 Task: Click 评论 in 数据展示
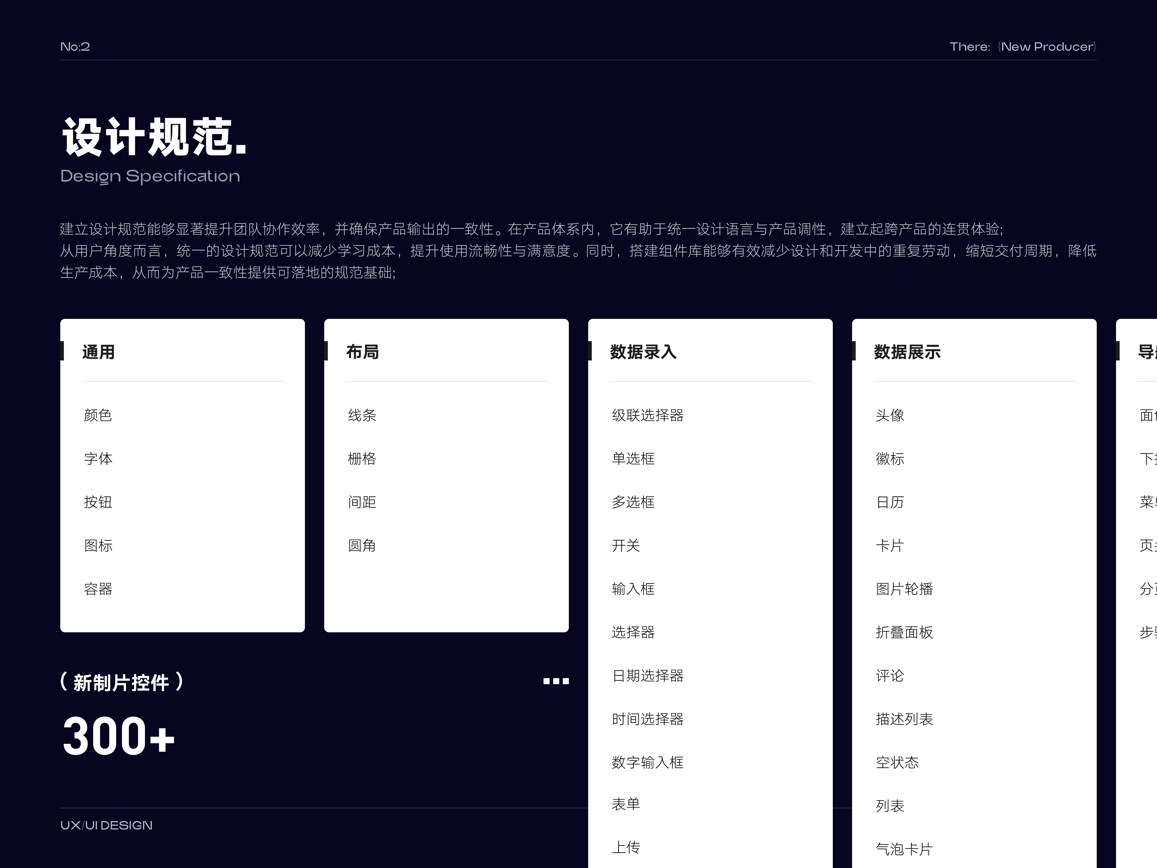[x=890, y=675]
